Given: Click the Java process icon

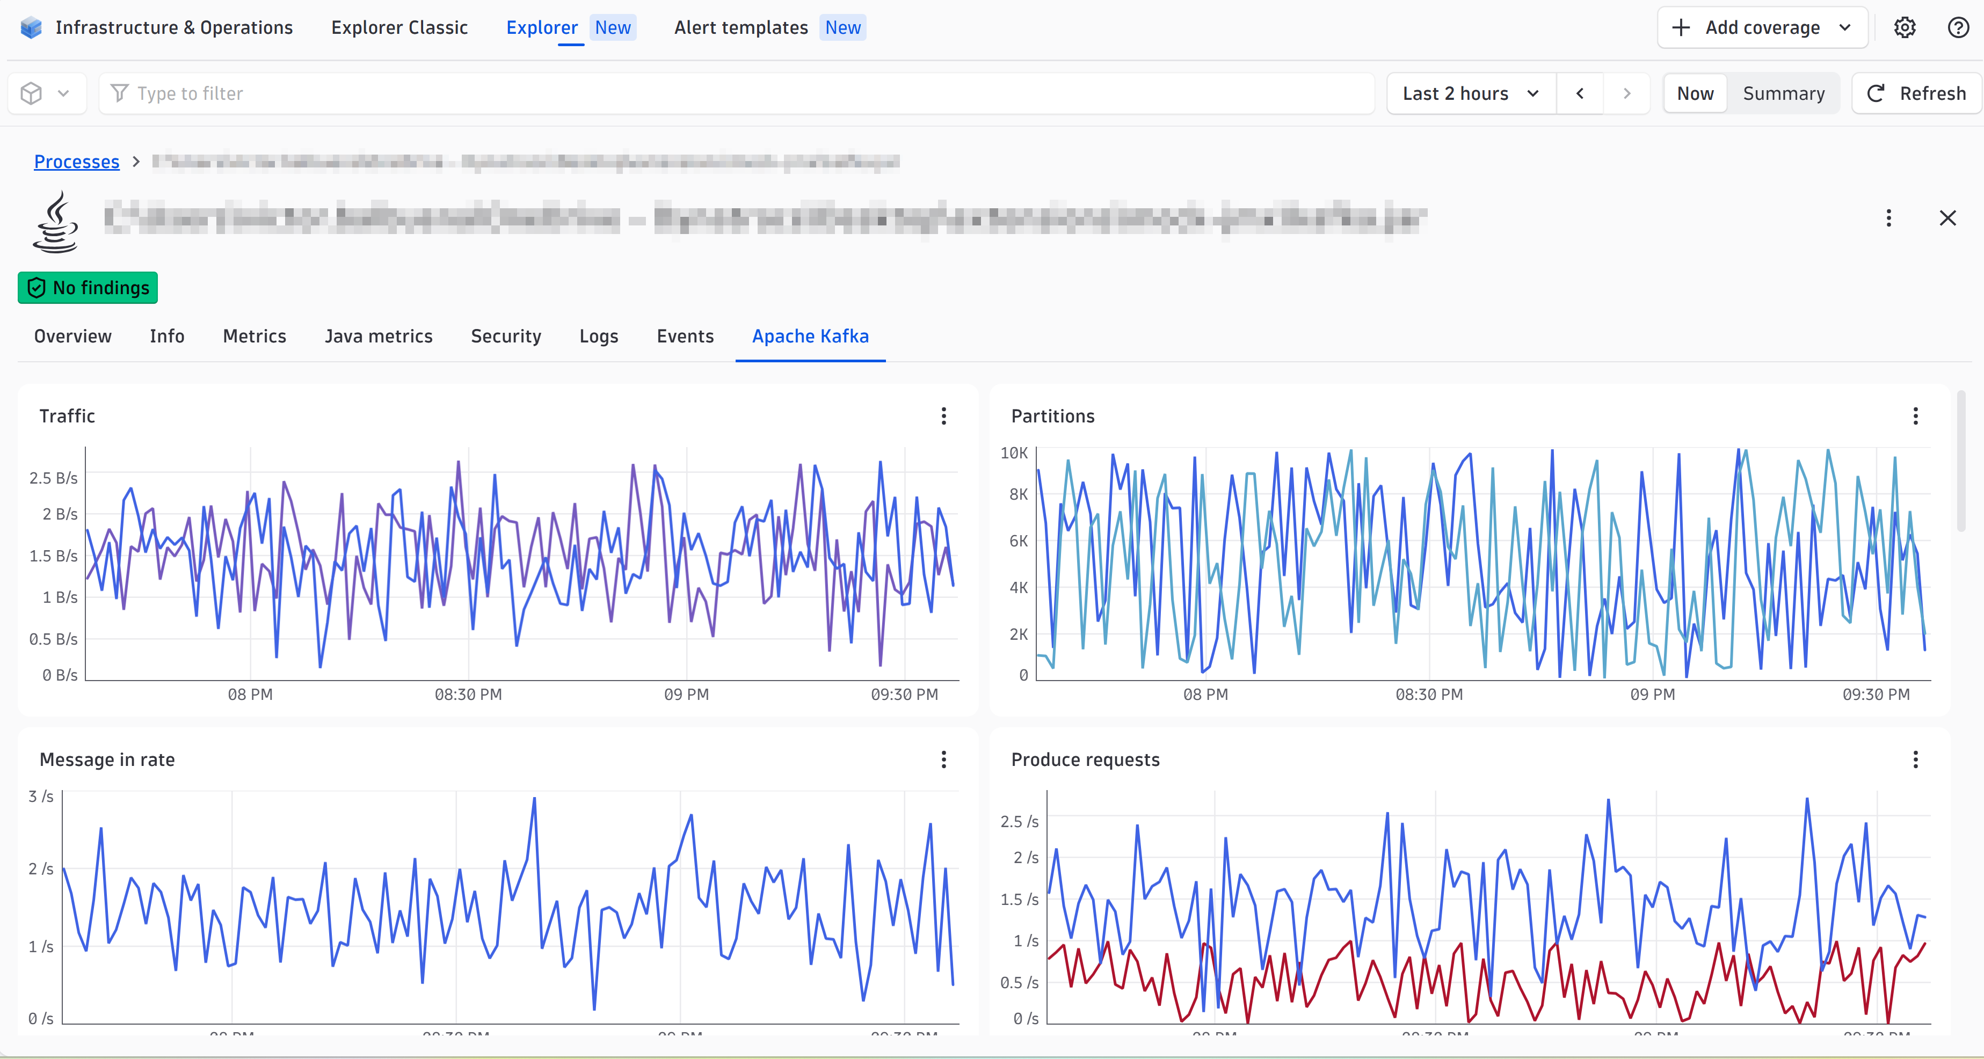Looking at the screenshot, I should tap(55, 222).
